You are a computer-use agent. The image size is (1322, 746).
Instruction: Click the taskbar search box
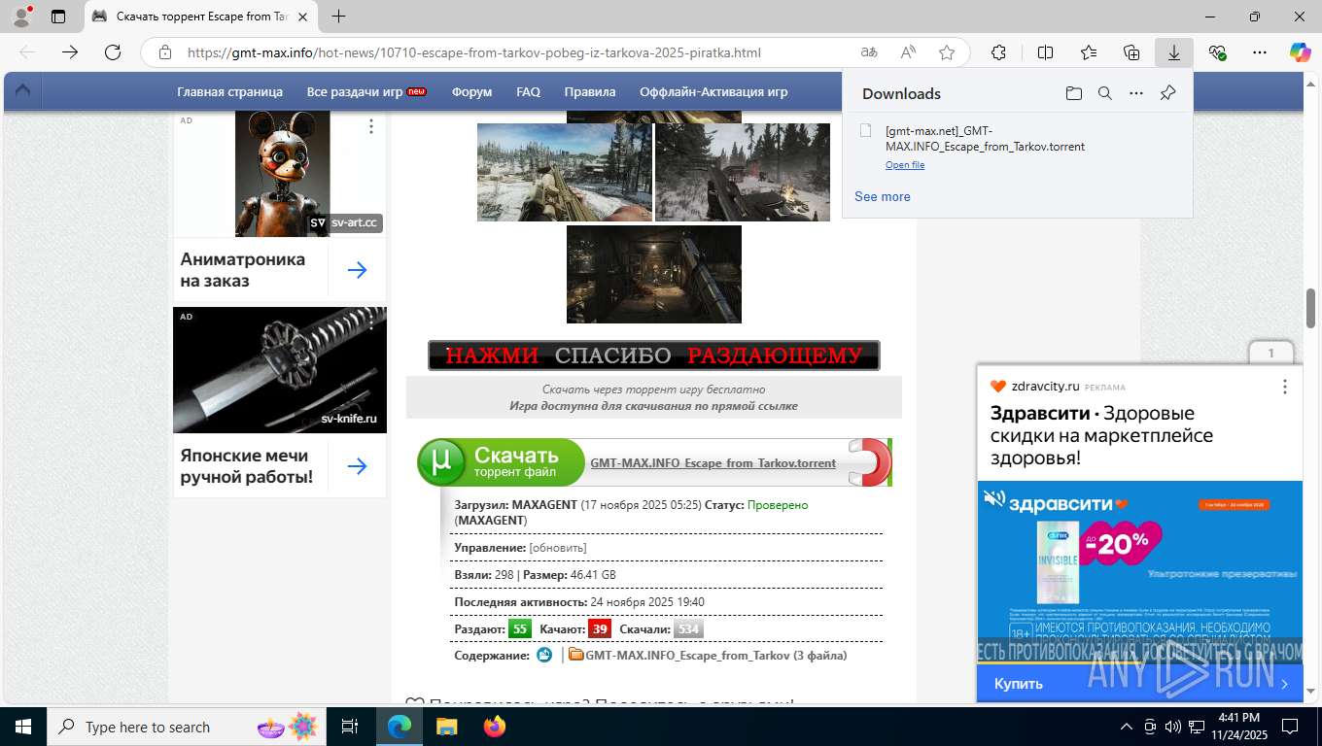(x=187, y=727)
